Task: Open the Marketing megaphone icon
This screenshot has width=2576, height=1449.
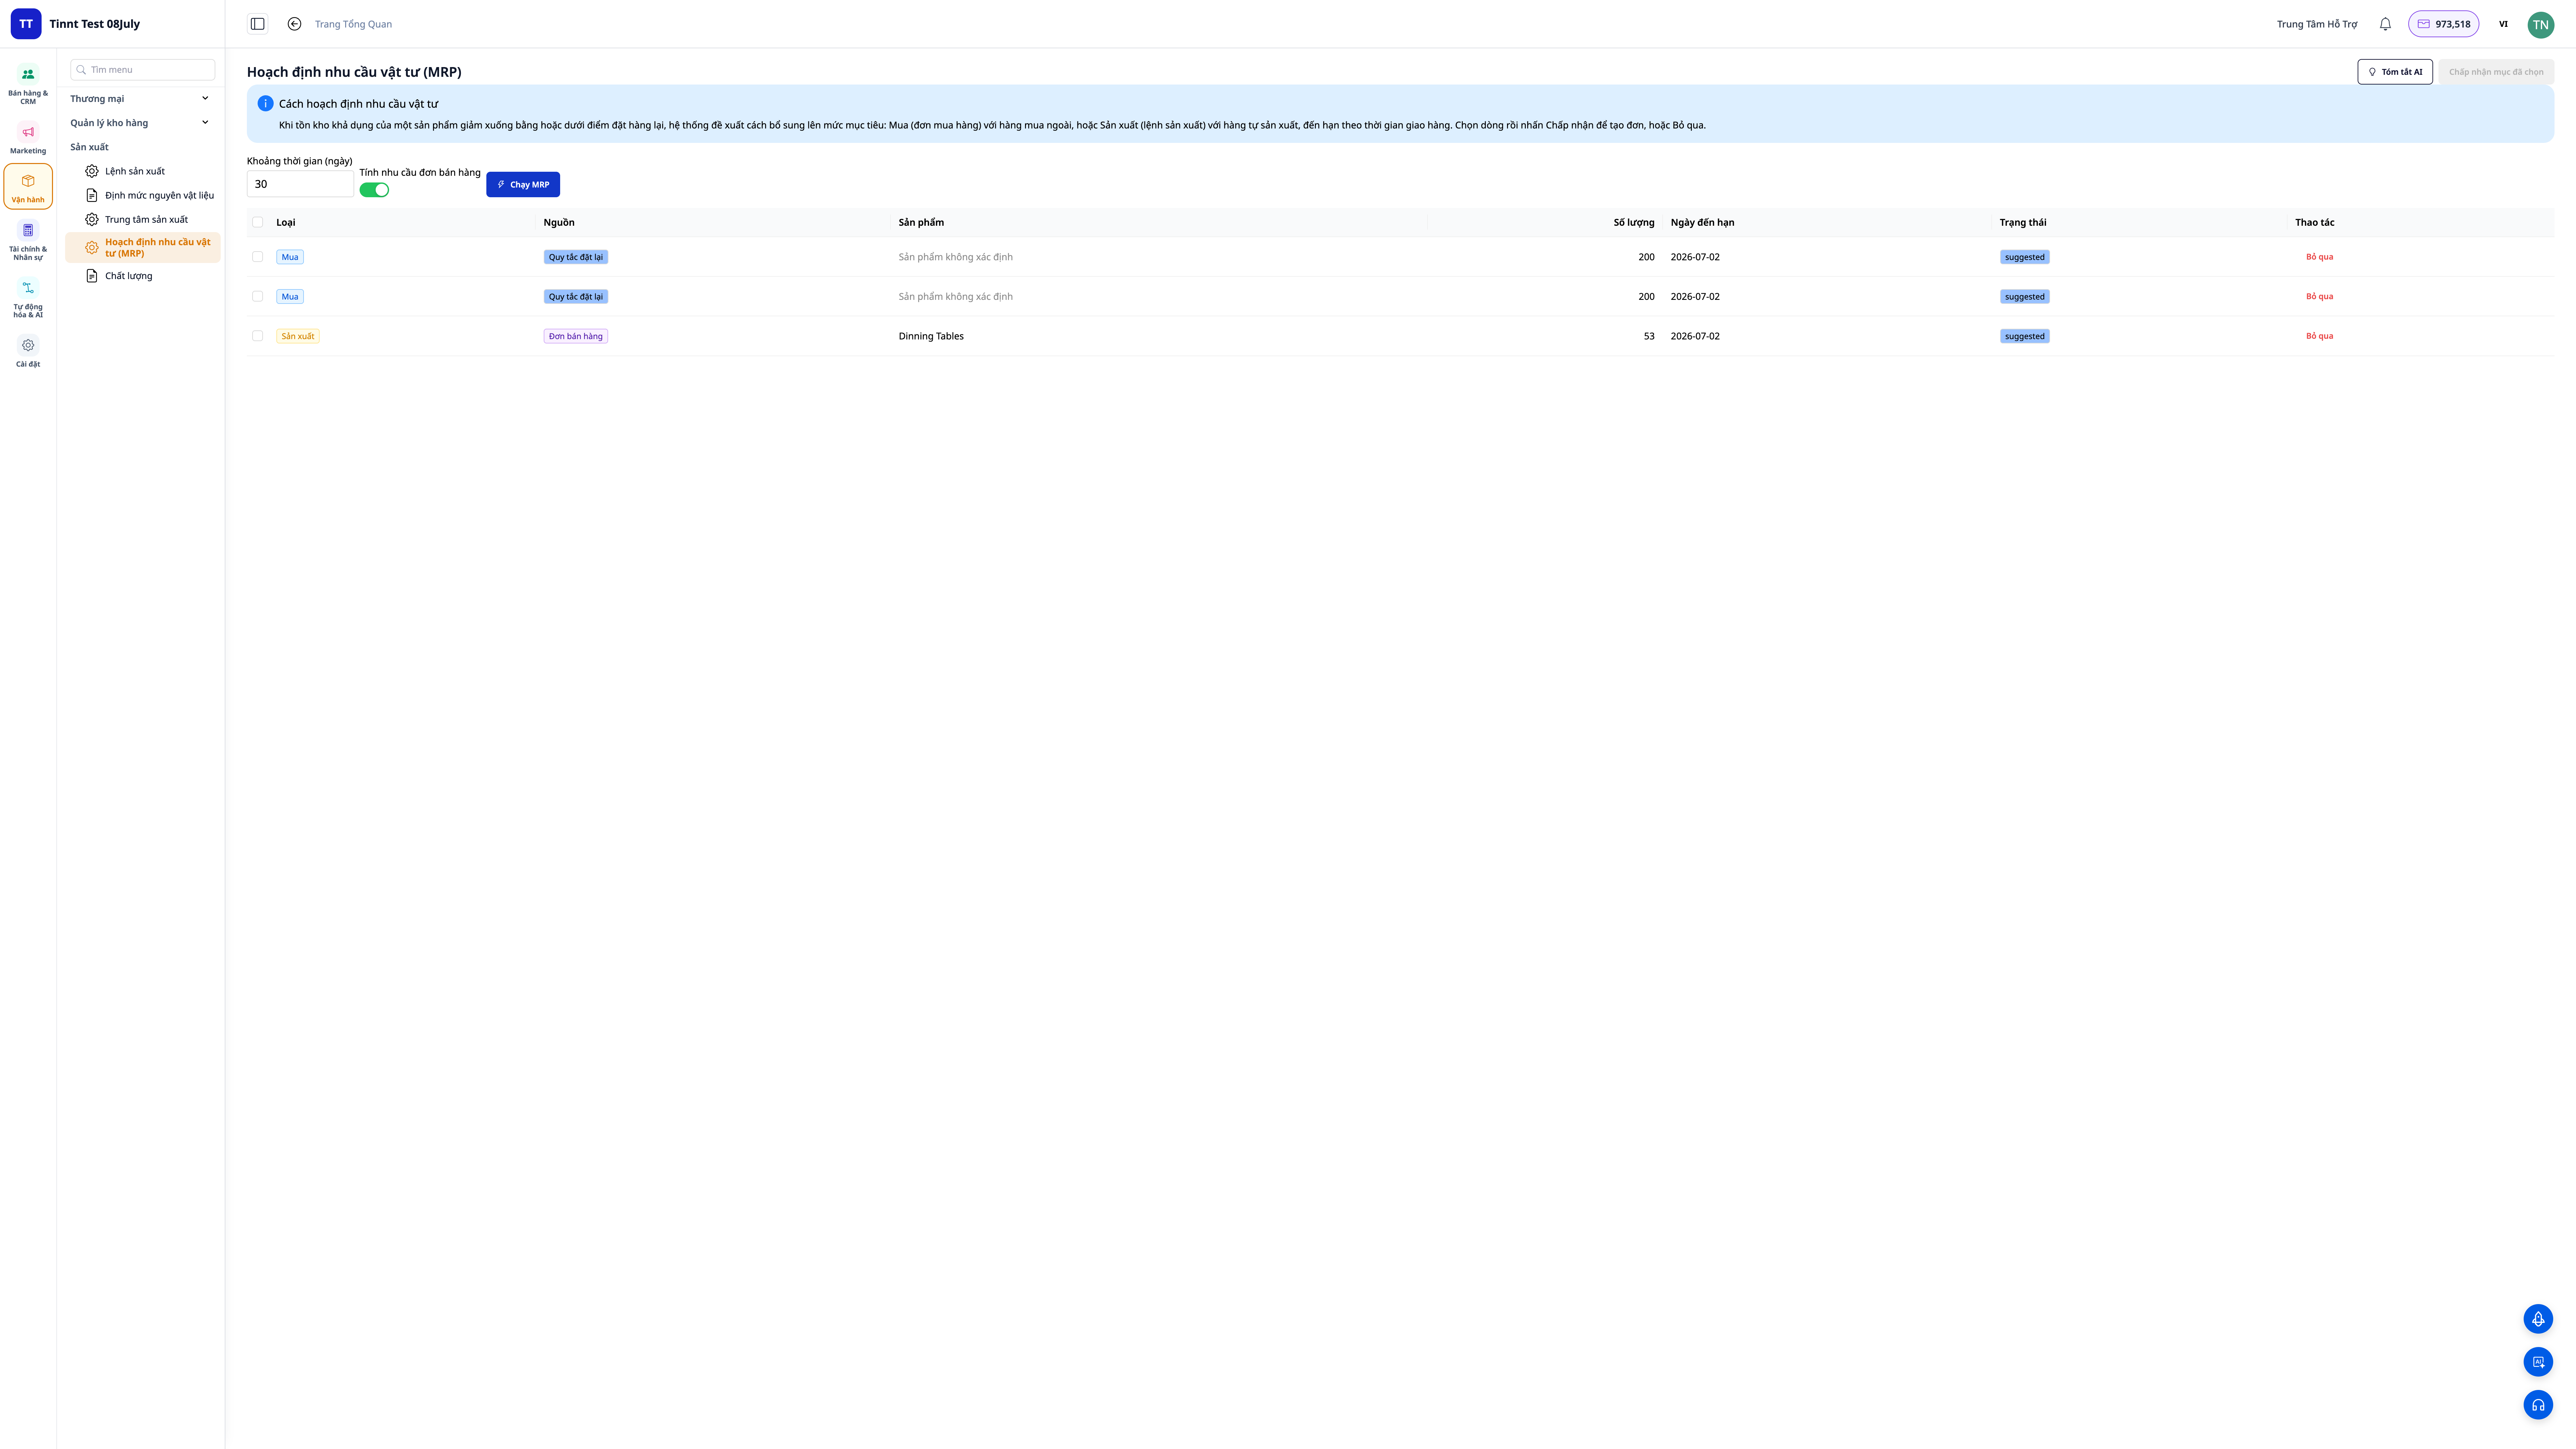Action: coord(28,132)
